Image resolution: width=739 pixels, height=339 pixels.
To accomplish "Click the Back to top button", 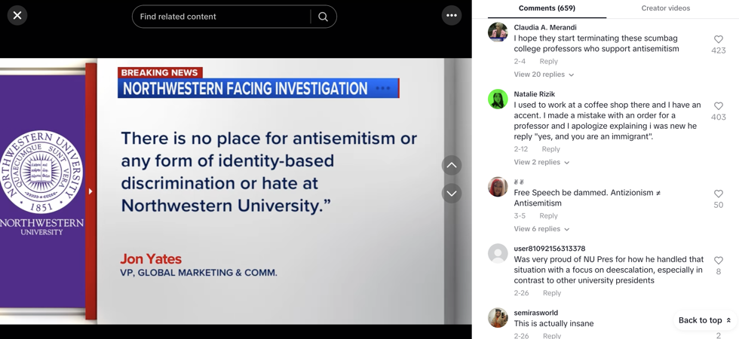I will pos(704,320).
